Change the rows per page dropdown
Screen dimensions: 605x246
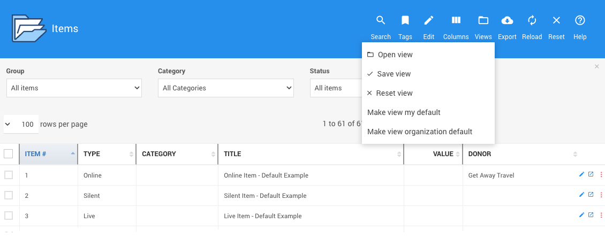21,124
